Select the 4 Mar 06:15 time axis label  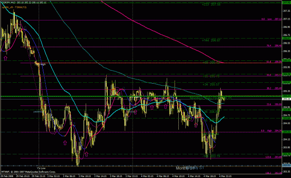click(x=163, y=176)
